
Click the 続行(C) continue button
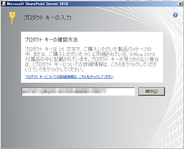pyautogui.click(x=152, y=91)
